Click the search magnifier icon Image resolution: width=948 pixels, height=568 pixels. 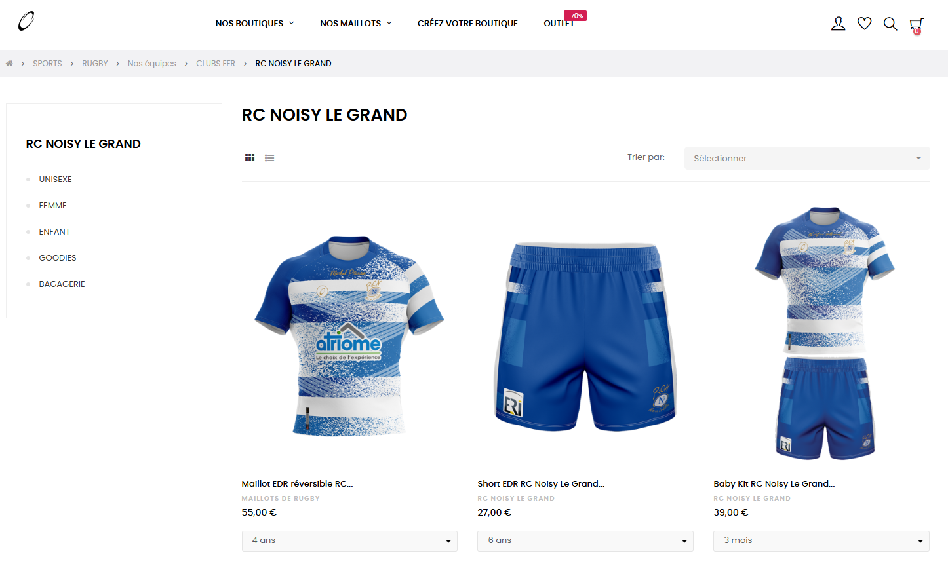tap(890, 24)
